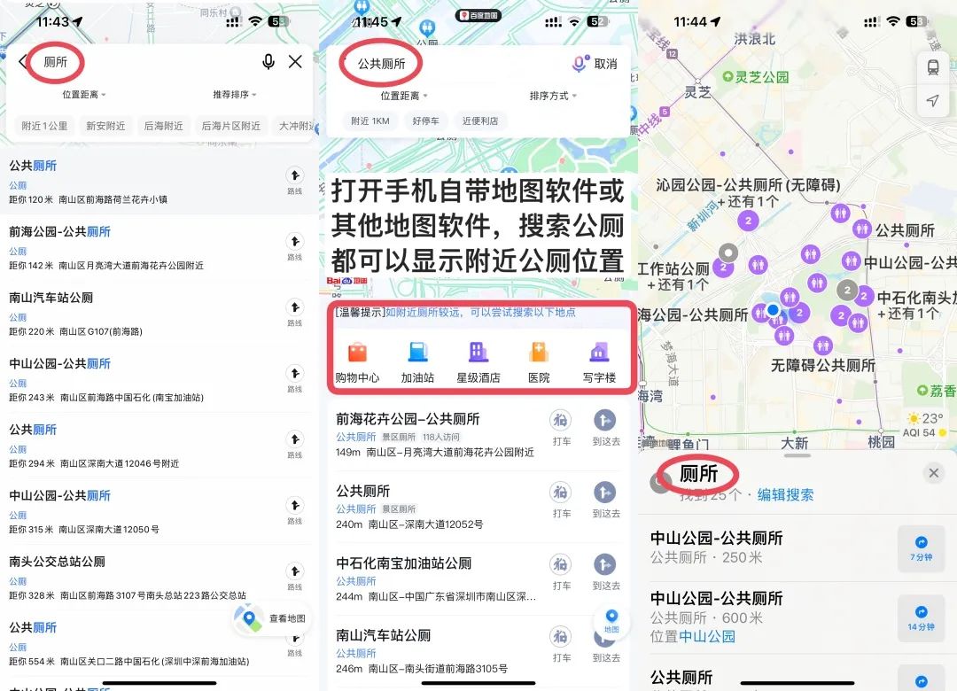This screenshot has height=691, width=957.
Task: Enable the 近便利店 filter chip
Action: click(x=479, y=121)
